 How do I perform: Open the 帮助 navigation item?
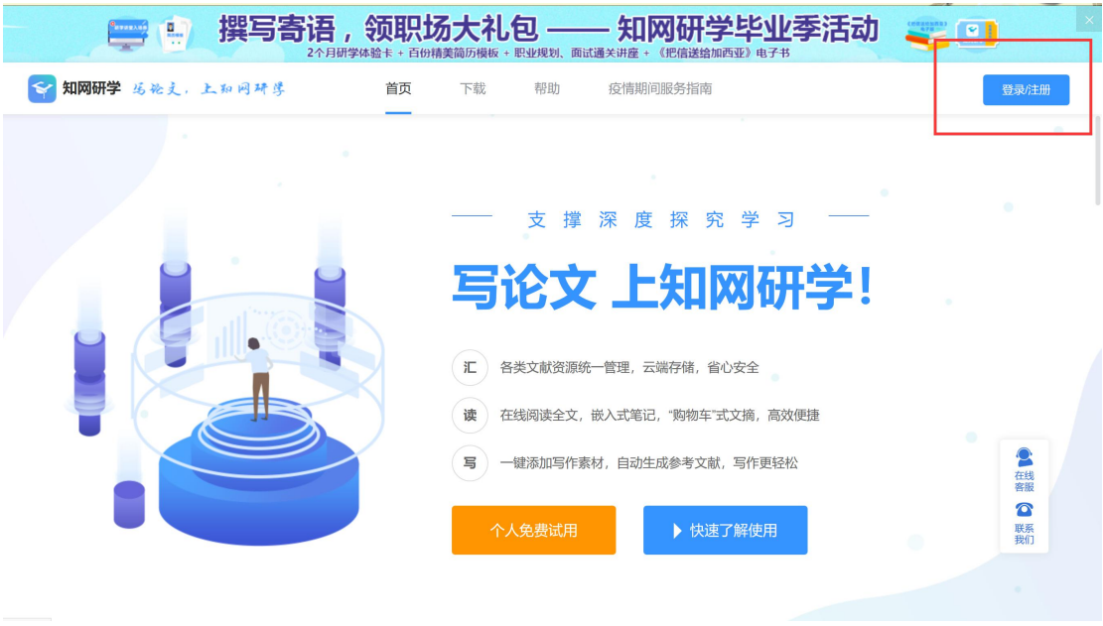pos(547,88)
